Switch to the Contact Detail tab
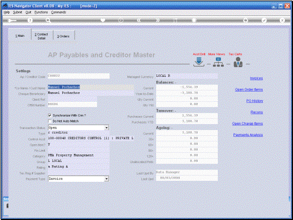 (x=42, y=36)
